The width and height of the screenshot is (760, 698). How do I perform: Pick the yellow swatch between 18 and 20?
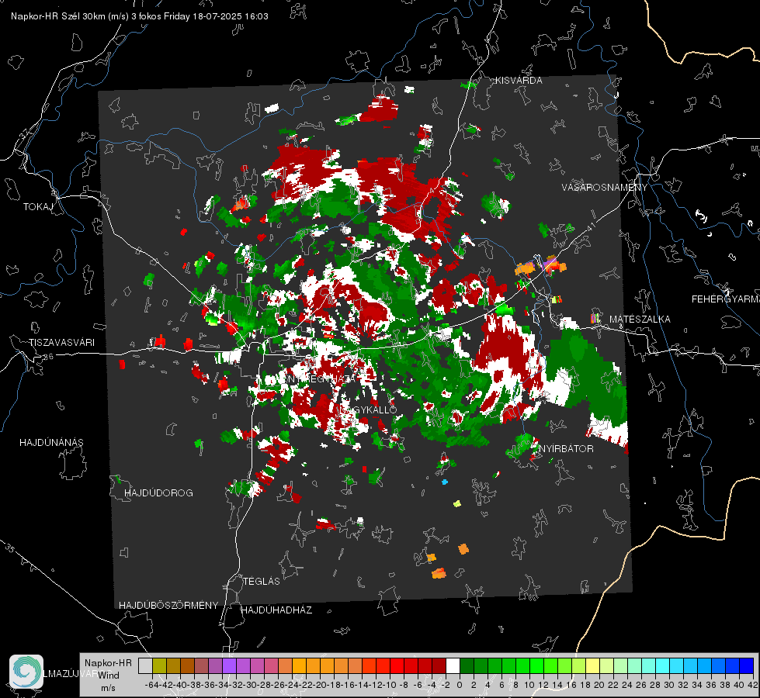(x=592, y=665)
